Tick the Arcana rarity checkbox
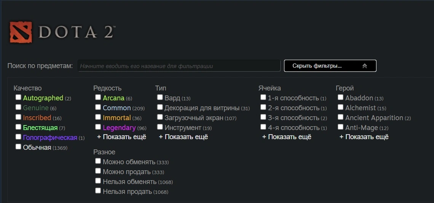 [x=98, y=97]
